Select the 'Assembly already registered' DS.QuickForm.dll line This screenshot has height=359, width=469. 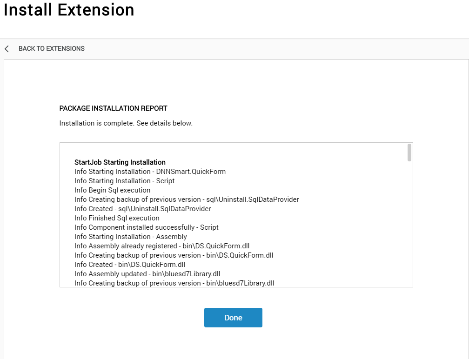tap(162, 246)
